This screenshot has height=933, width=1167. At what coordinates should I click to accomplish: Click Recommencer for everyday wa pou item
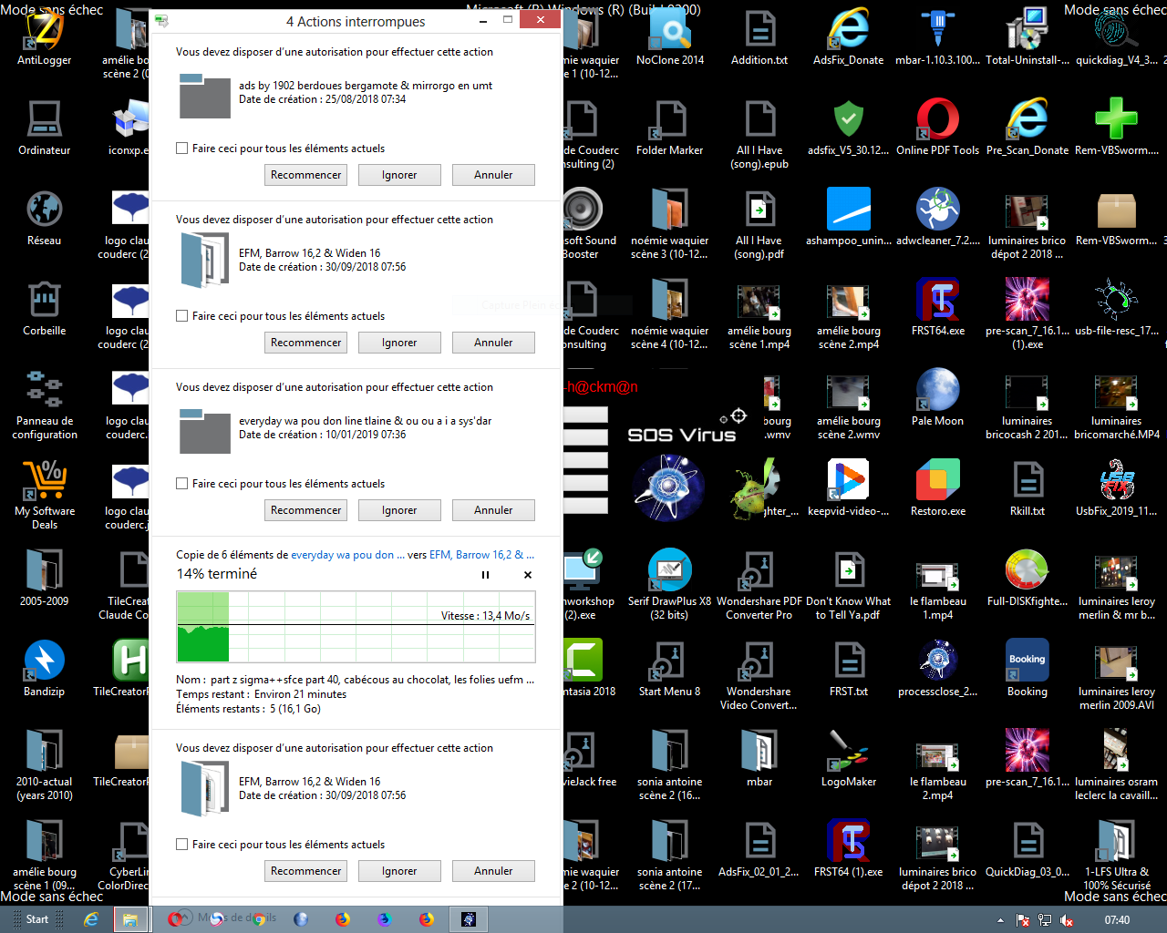coord(306,510)
